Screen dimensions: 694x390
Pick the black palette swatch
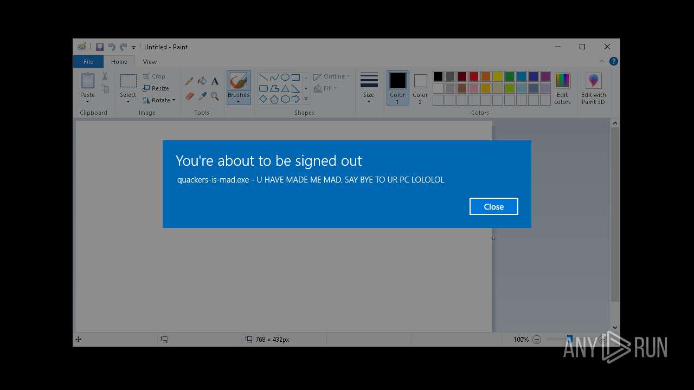coord(438,76)
